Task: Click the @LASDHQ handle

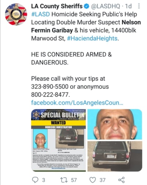Action: click(x=105, y=6)
